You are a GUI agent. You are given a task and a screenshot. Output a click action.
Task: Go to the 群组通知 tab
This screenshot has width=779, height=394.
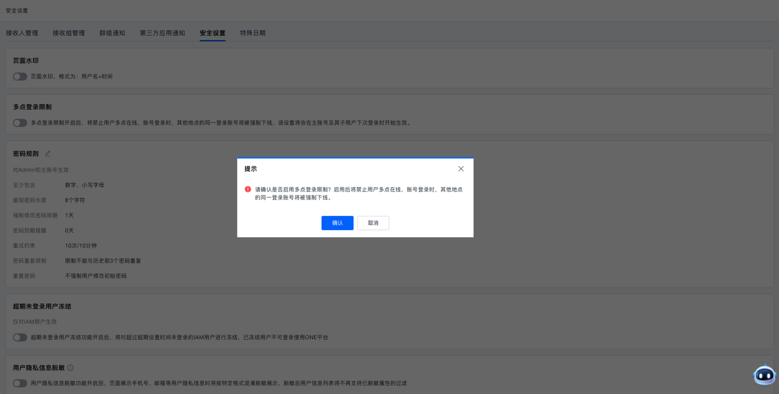click(112, 33)
